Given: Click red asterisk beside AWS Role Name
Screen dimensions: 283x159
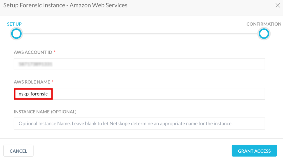Looking at the screenshot, I should pyautogui.click(x=53, y=82).
